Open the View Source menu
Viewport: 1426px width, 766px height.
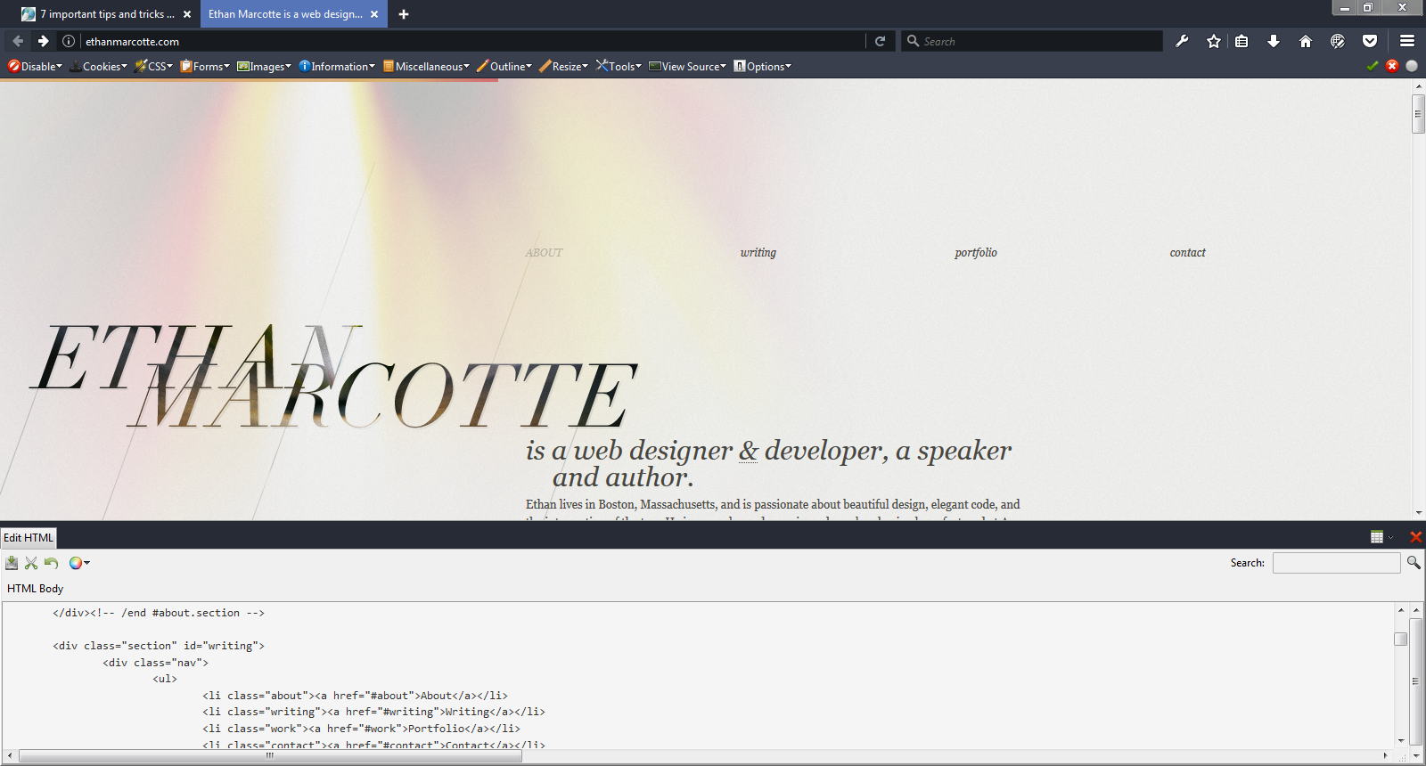click(687, 66)
